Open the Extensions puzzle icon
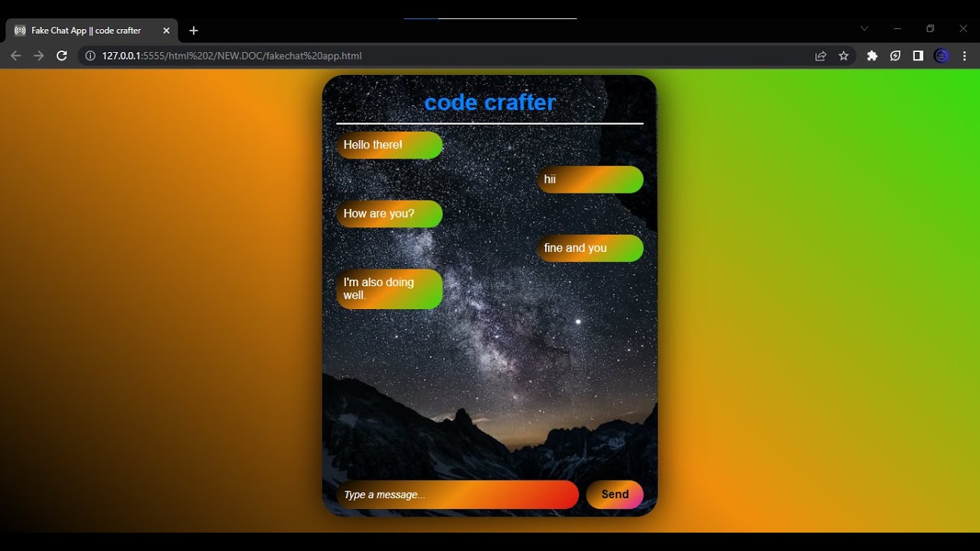The image size is (980, 551). [872, 56]
